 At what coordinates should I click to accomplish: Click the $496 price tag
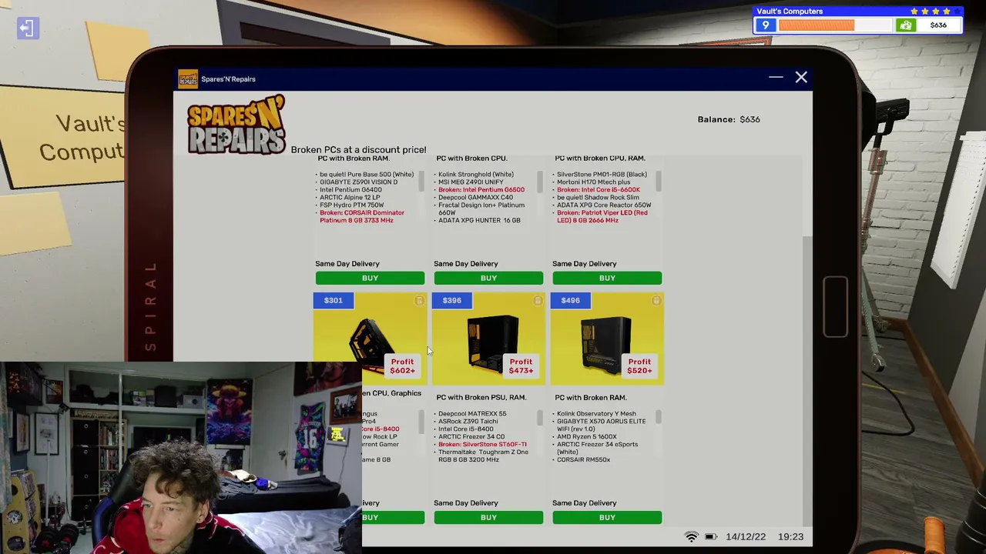[x=570, y=300]
